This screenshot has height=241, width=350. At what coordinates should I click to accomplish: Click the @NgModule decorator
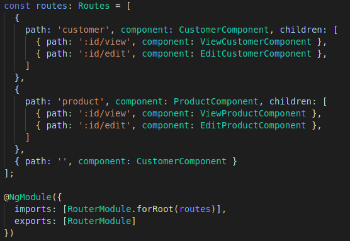click(x=28, y=197)
